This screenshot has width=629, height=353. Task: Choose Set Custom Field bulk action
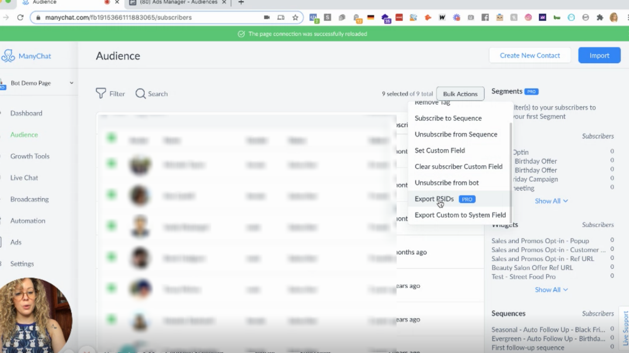(458, 150)
